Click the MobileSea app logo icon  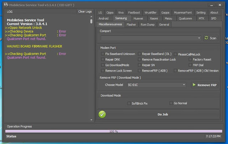[x=6, y=5]
